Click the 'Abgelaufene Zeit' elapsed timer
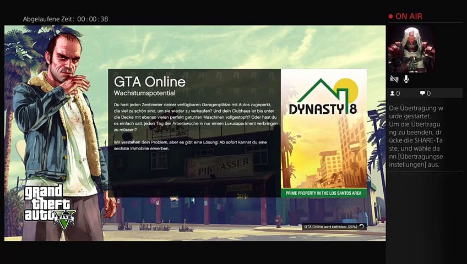The height and width of the screenshot is (264, 467). pyautogui.click(x=65, y=19)
